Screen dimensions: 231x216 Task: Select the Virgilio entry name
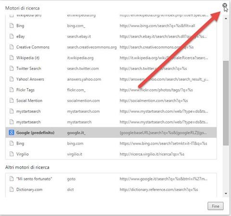point(23,154)
